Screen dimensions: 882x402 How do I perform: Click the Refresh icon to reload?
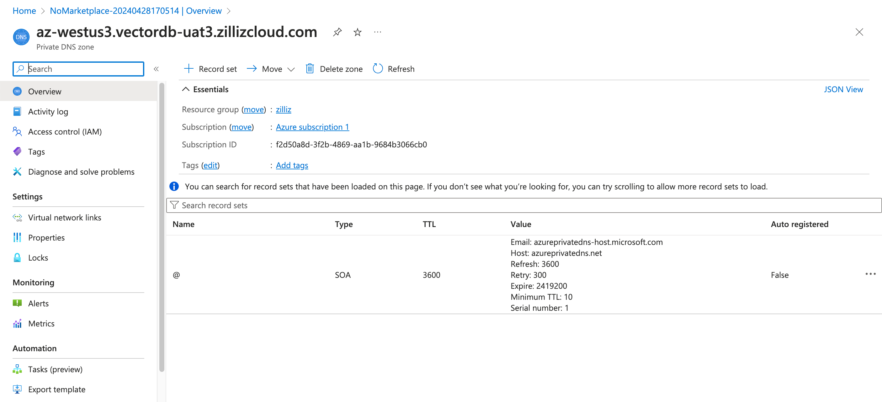tap(378, 68)
